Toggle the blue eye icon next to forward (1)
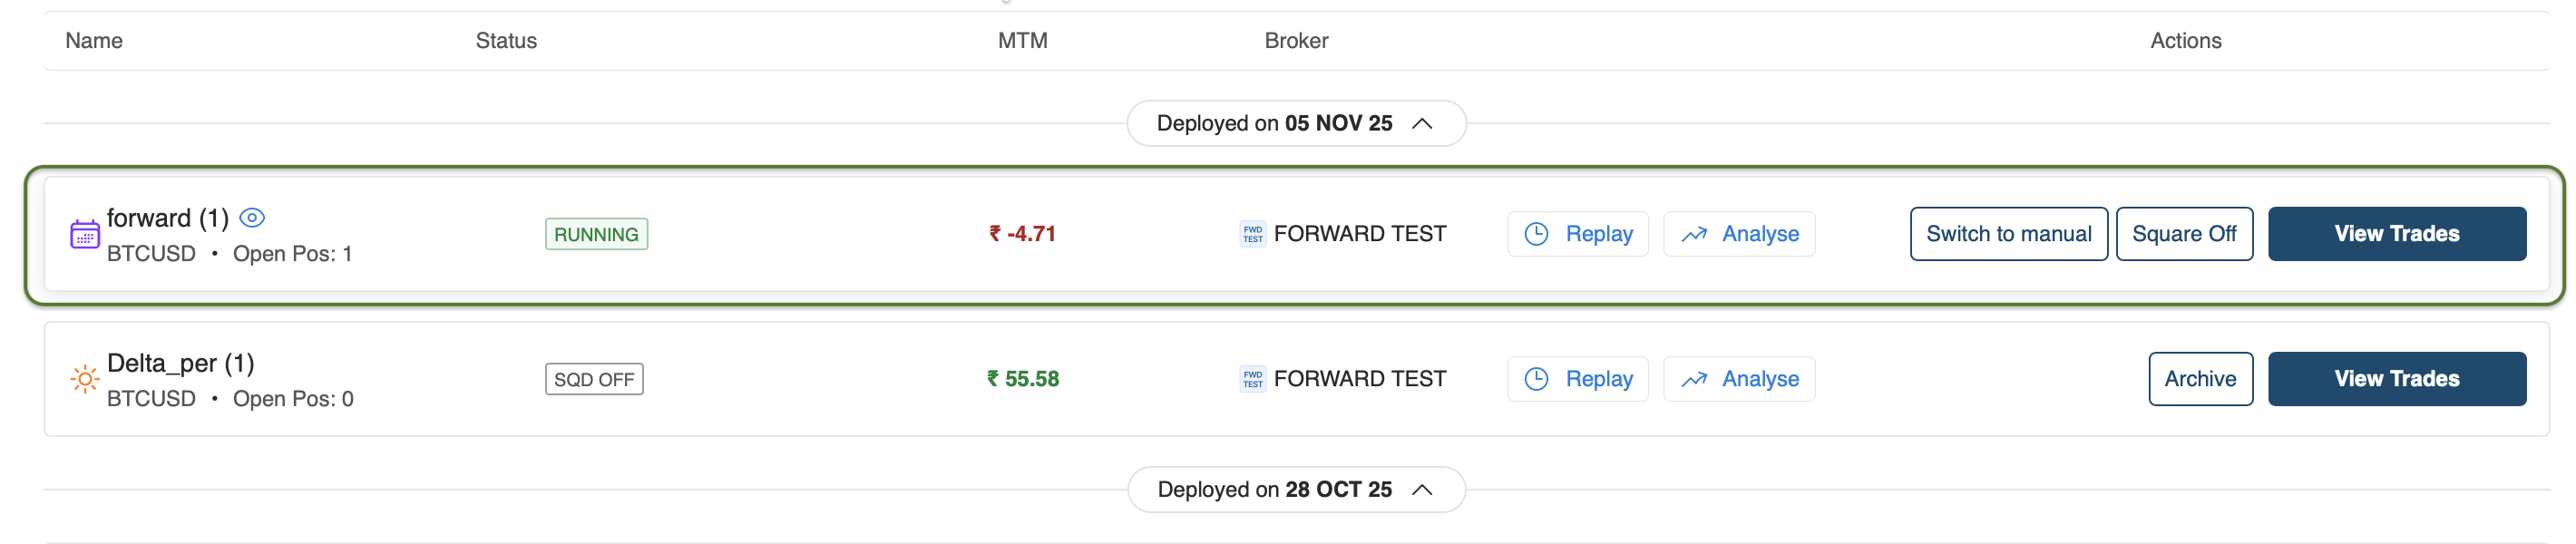The height and width of the screenshot is (544, 2576). [x=253, y=216]
